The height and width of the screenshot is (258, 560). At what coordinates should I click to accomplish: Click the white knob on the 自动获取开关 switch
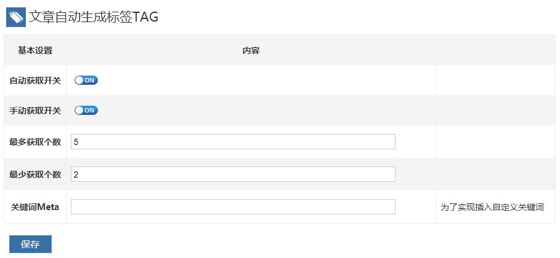coord(79,80)
